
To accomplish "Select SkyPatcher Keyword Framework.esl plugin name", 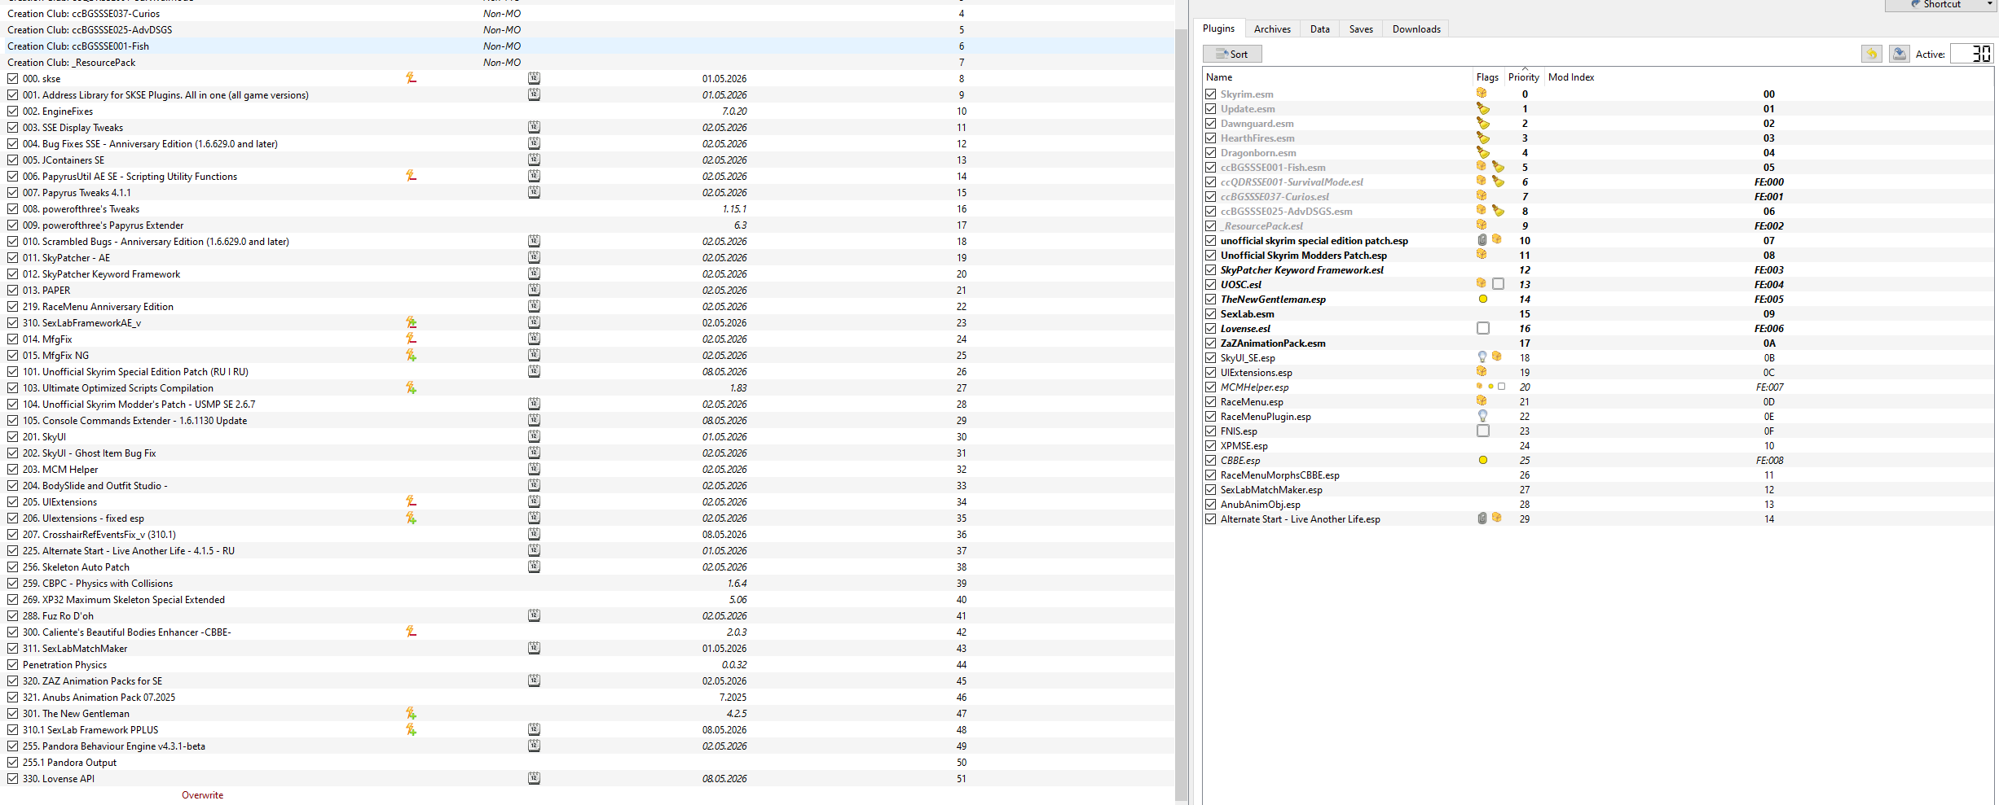I will 1301,269.
